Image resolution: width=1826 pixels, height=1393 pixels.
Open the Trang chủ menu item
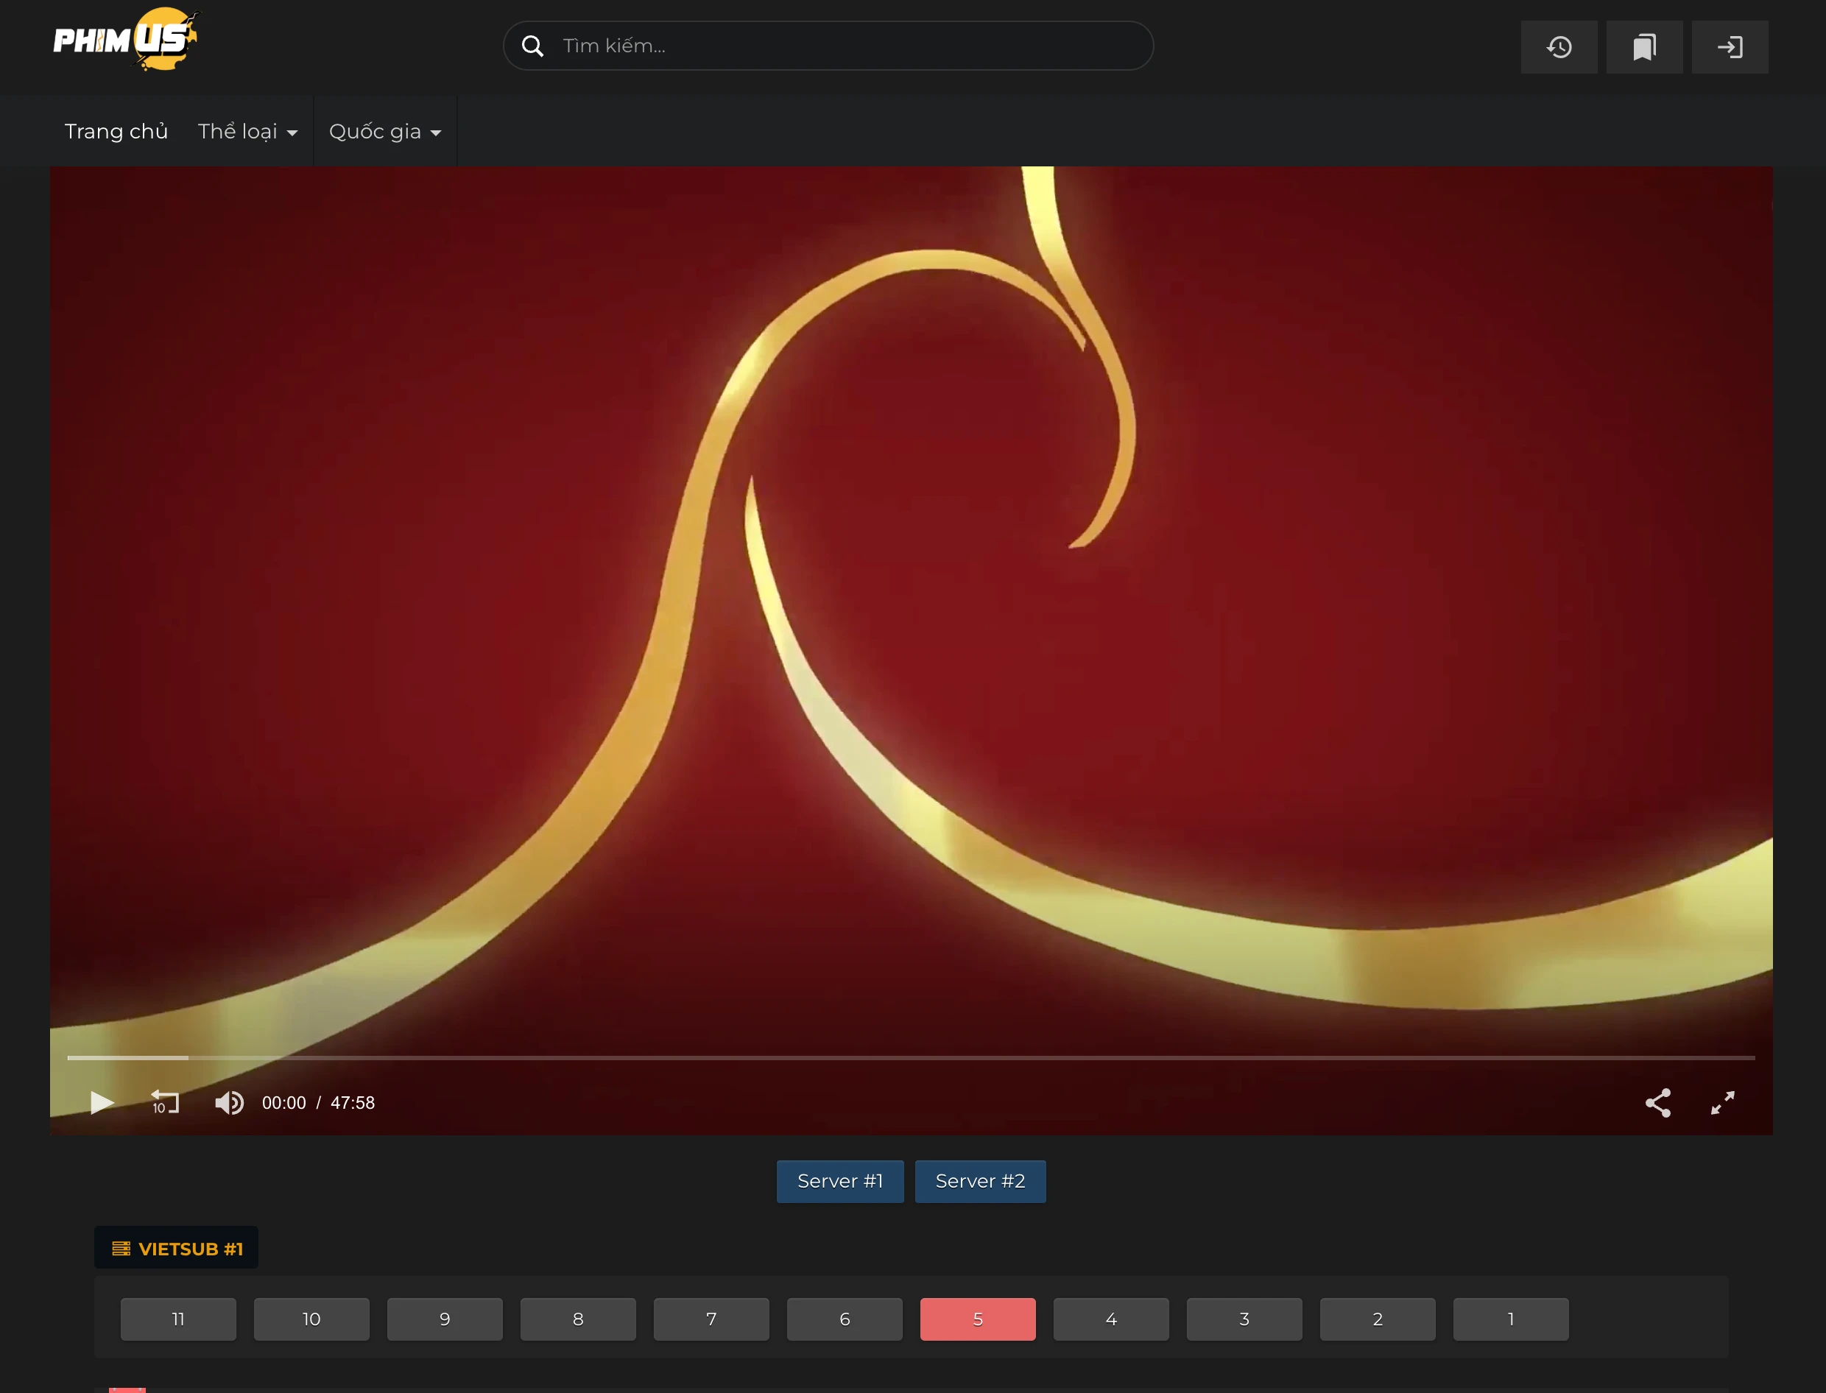pos(116,131)
